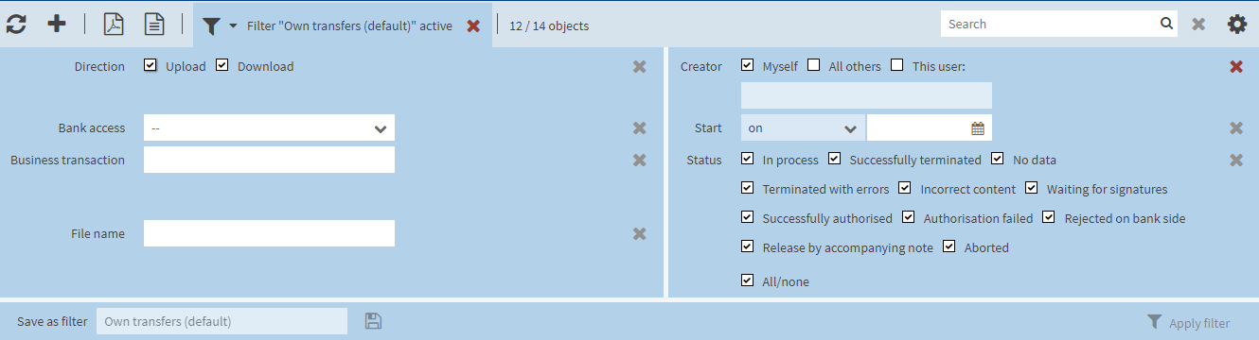Toggle the All/none status checkbox

[x=748, y=280]
